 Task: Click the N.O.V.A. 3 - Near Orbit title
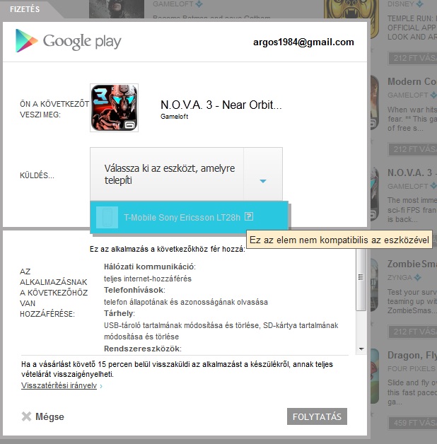tap(221, 105)
